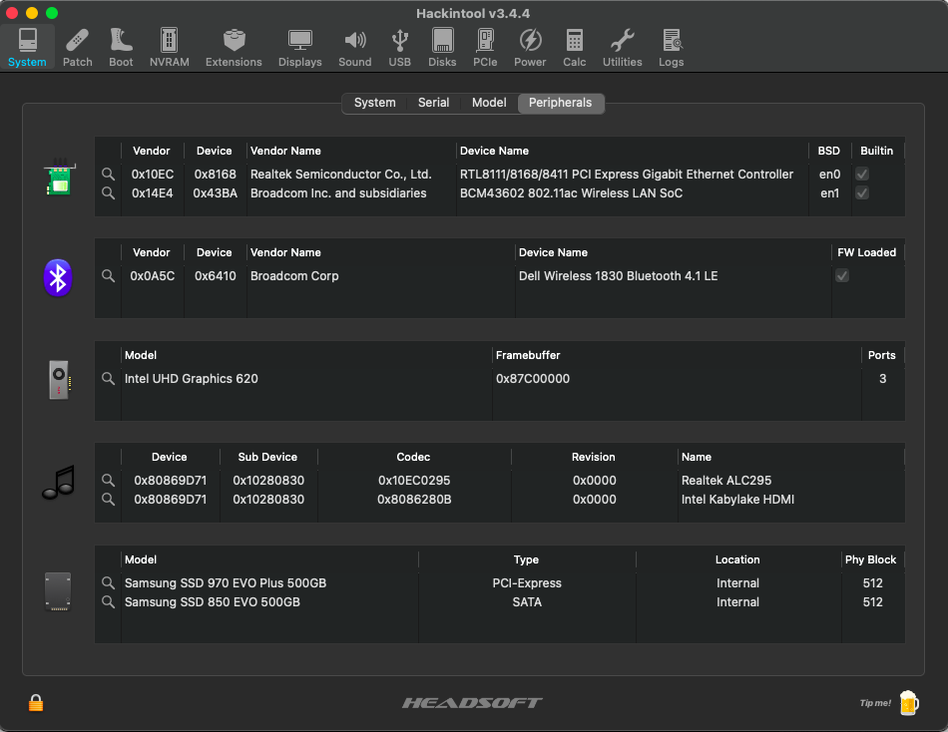The width and height of the screenshot is (948, 732).
Task: Search the Intel Kabylake HDMI row
Action: point(108,499)
